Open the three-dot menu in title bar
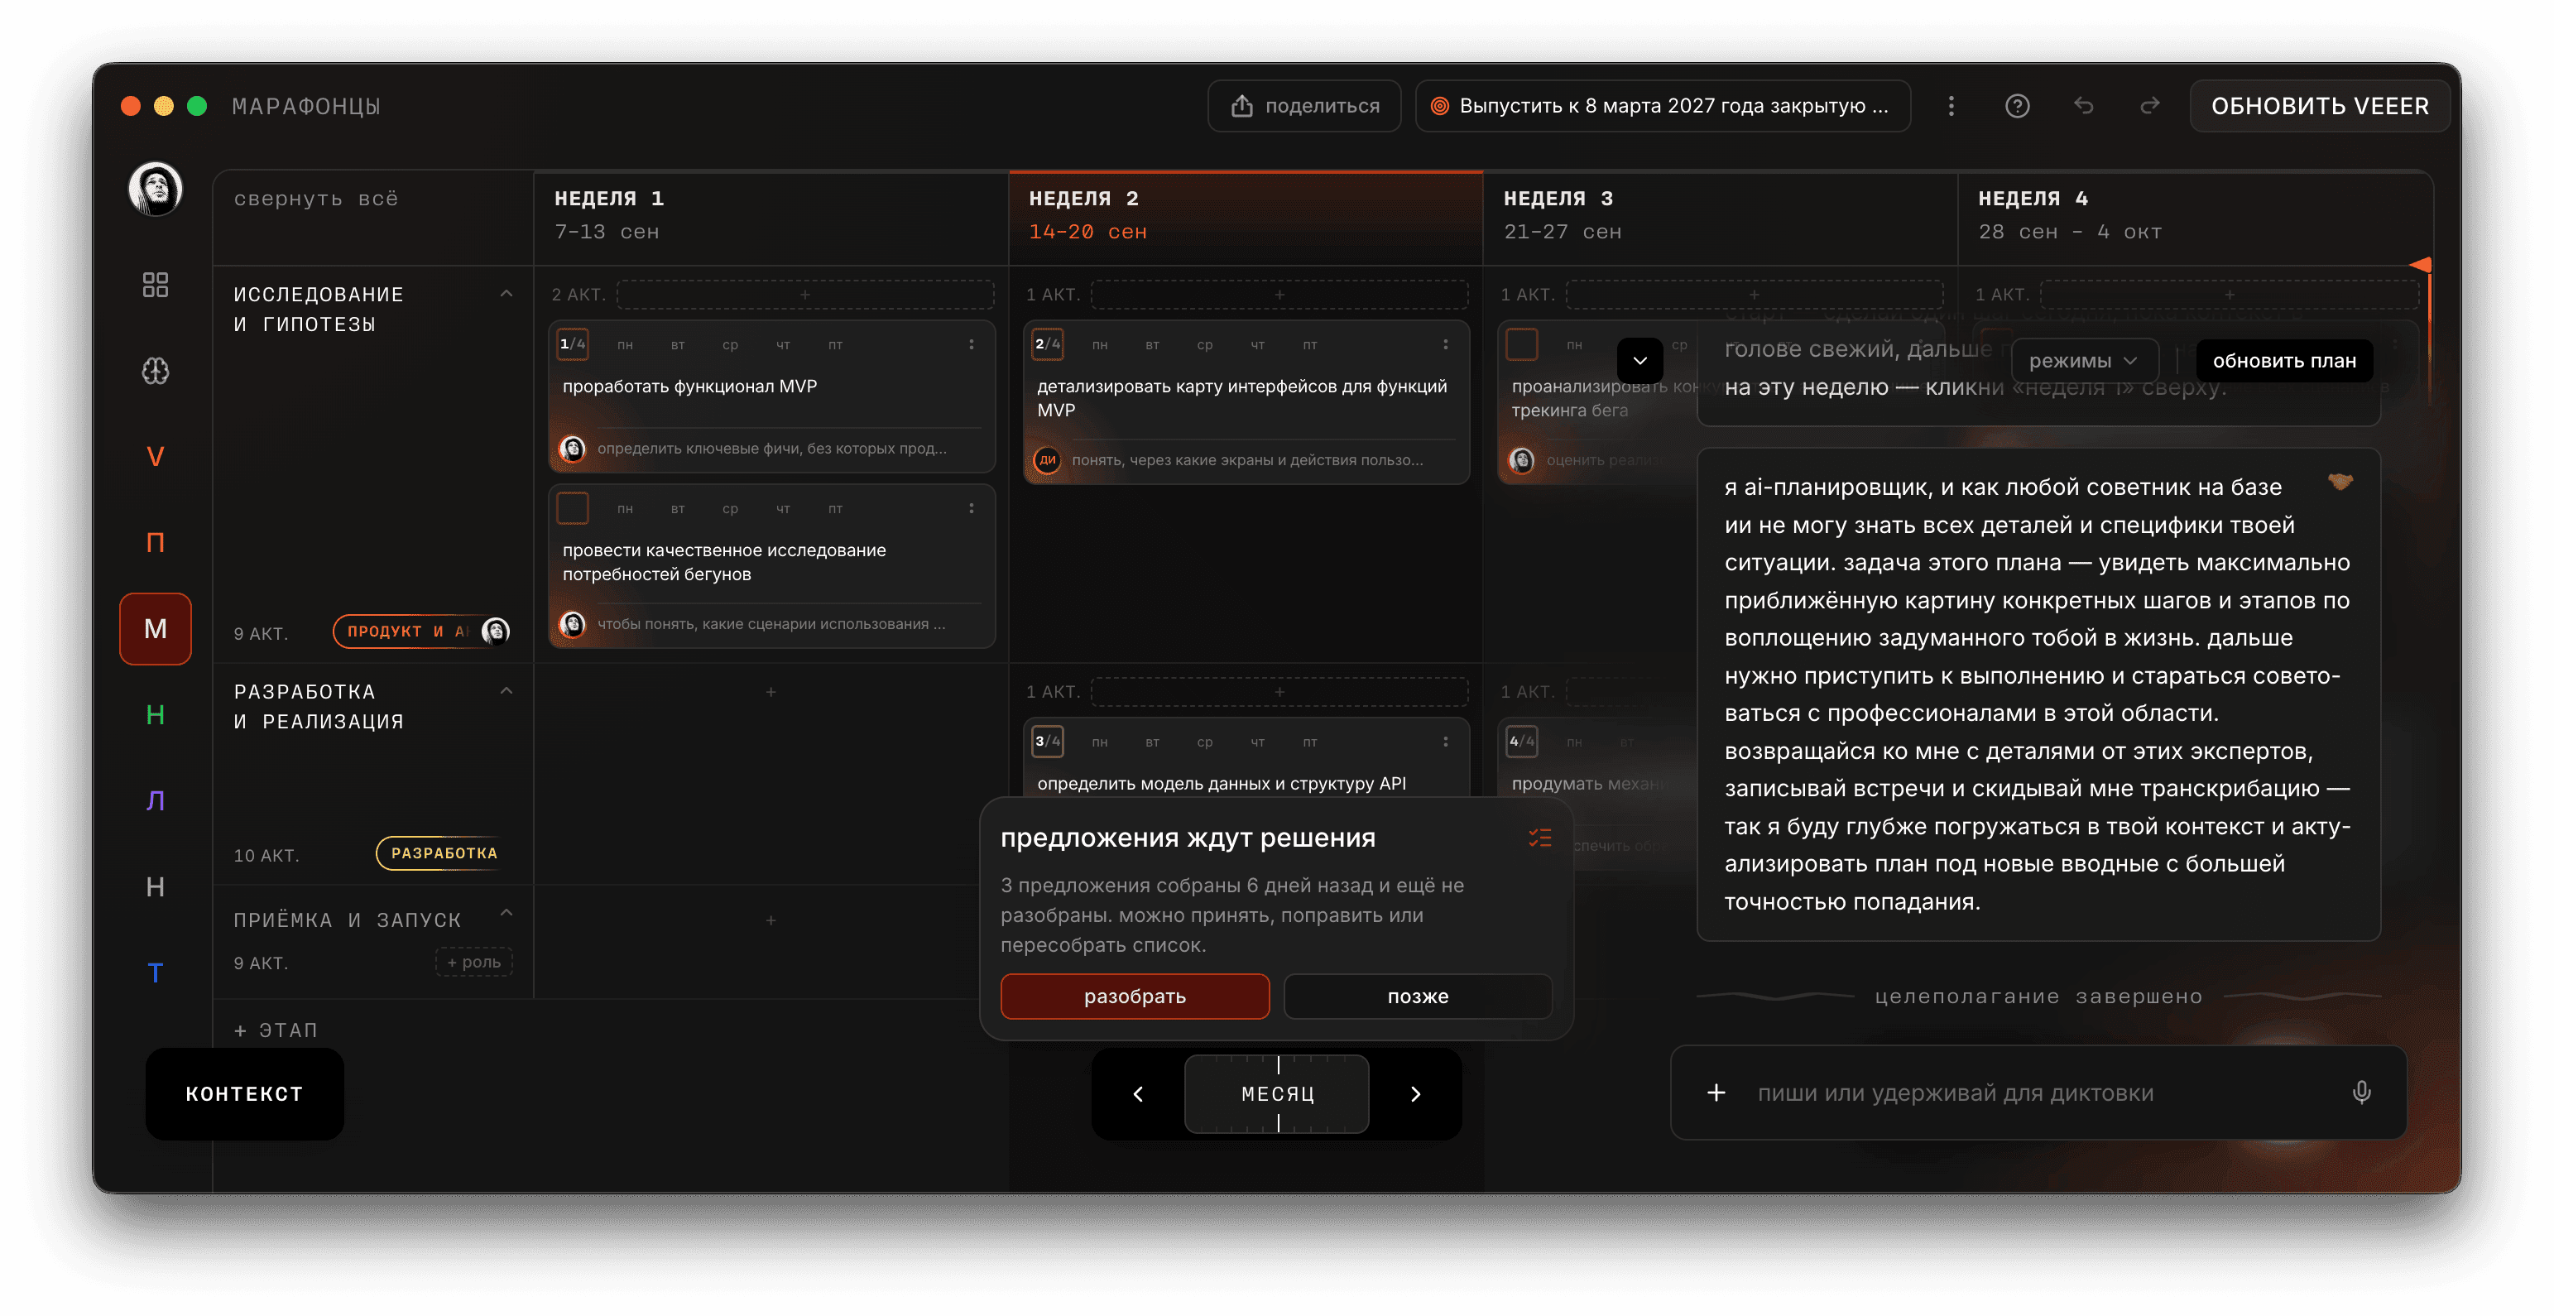 click(1952, 106)
